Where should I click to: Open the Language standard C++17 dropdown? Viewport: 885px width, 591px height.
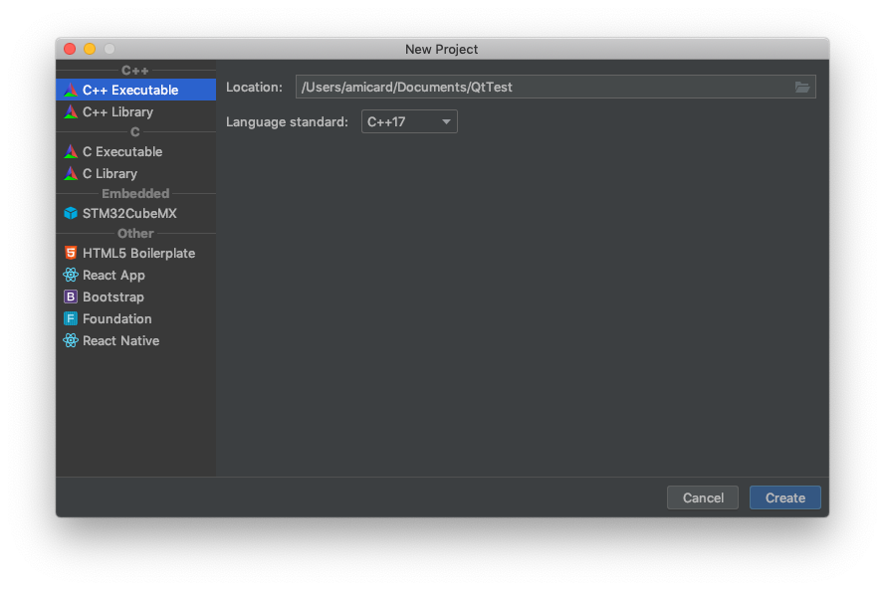click(409, 121)
